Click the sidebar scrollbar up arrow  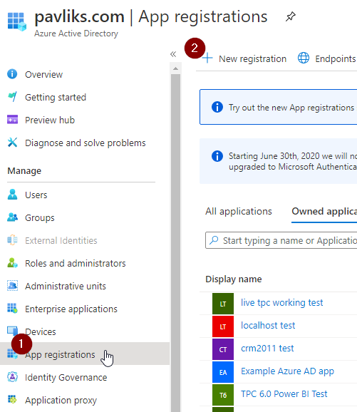175,68
